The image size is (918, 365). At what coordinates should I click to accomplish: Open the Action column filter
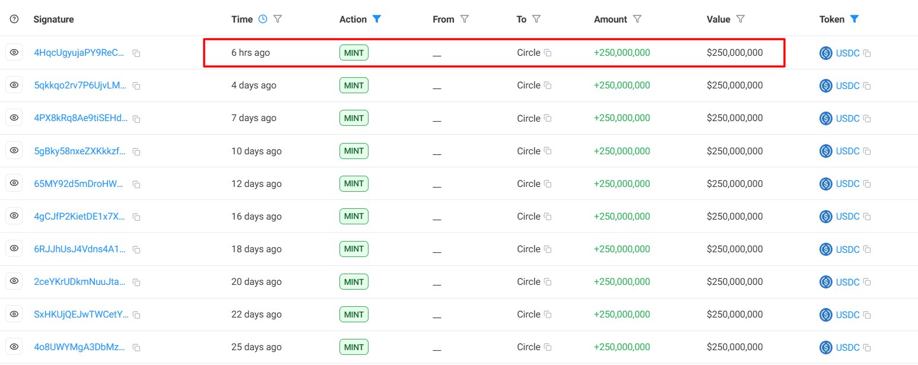click(x=376, y=19)
